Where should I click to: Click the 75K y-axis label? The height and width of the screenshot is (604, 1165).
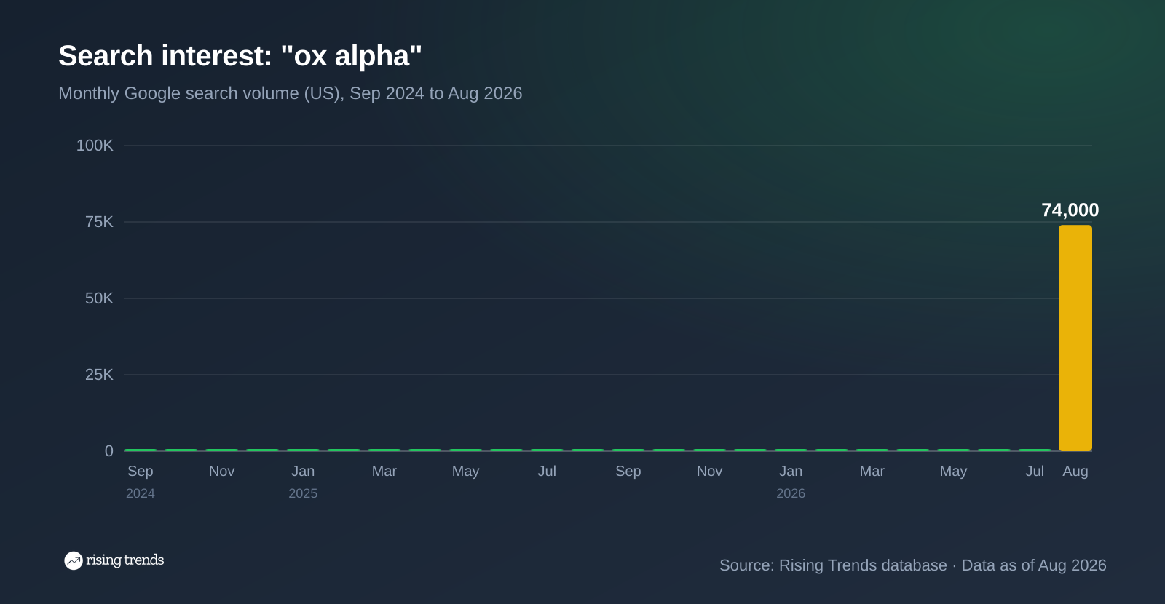tap(99, 222)
